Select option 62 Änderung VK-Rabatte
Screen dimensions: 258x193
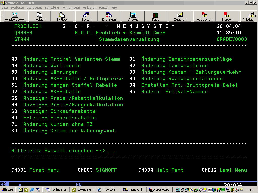[46, 91]
